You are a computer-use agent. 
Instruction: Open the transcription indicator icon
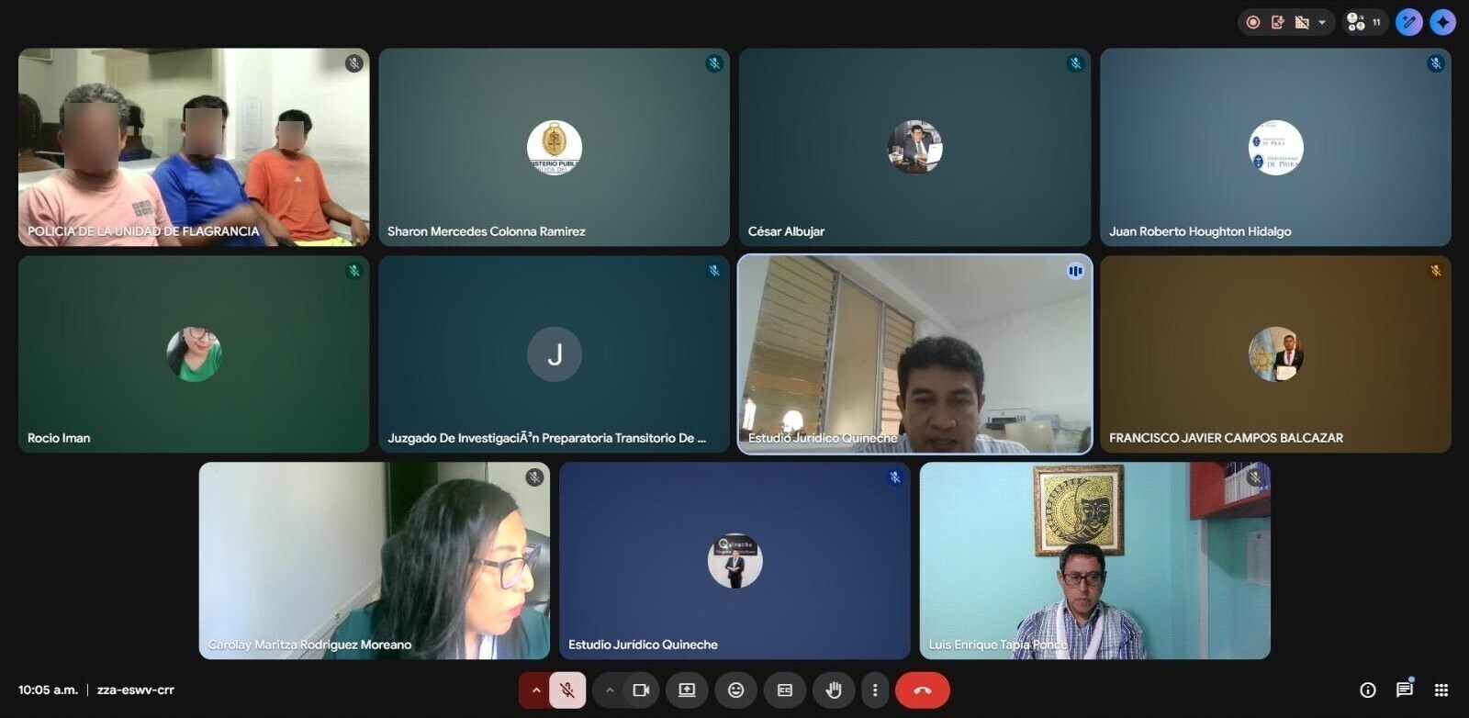tap(1277, 22)
